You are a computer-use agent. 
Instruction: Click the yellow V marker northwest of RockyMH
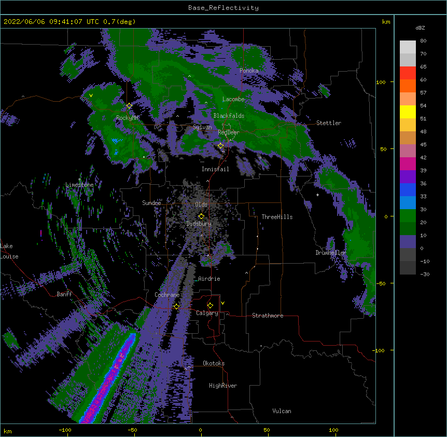coord(91,95)
